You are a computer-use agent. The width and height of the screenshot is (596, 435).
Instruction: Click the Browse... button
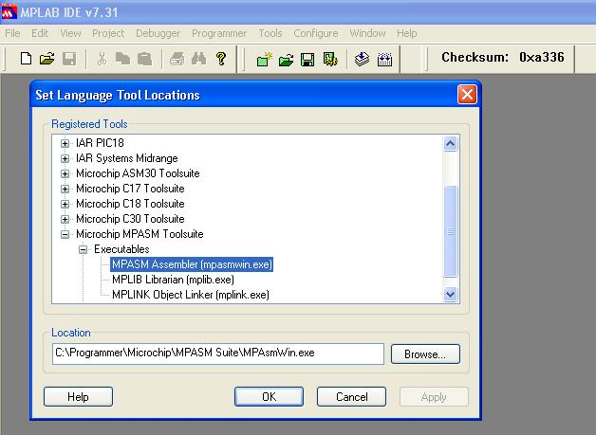tap(425, 354)
